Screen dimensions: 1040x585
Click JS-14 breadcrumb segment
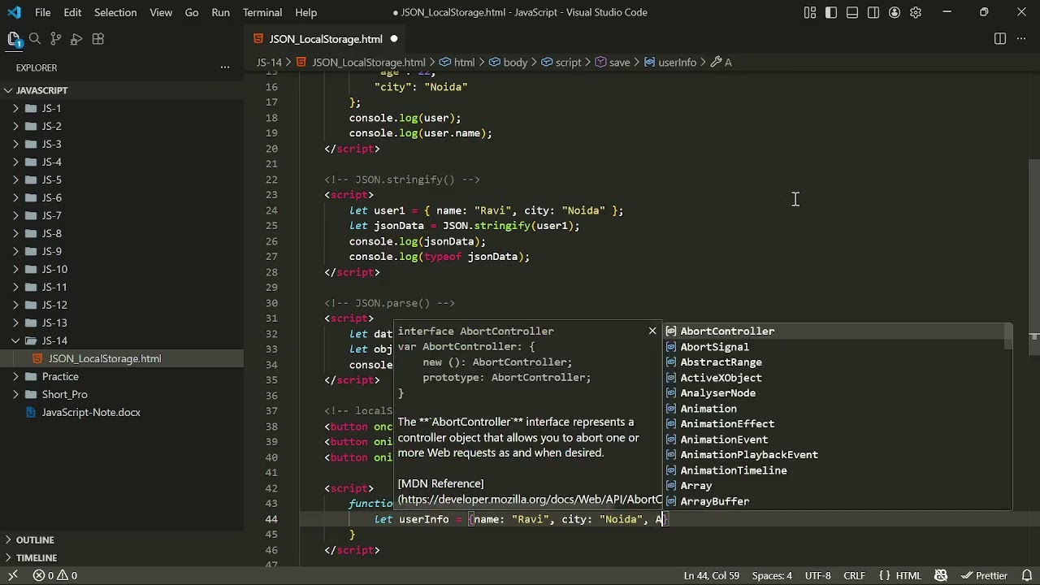point(269,62)
